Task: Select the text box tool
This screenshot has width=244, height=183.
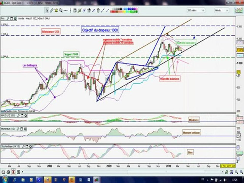Action: coord(75,10)
